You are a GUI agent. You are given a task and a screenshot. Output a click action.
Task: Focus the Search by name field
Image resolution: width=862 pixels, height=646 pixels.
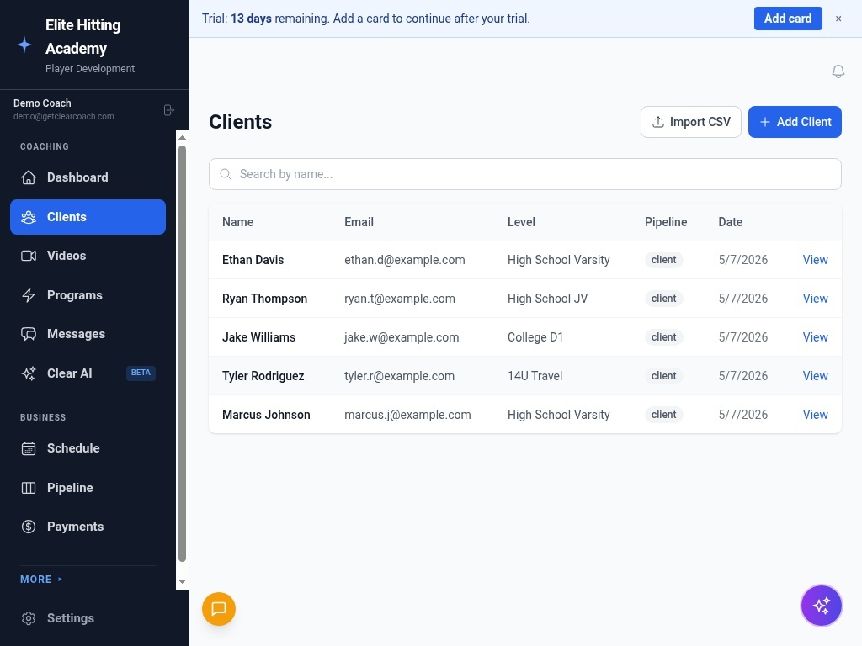click(x=525, y=174)
